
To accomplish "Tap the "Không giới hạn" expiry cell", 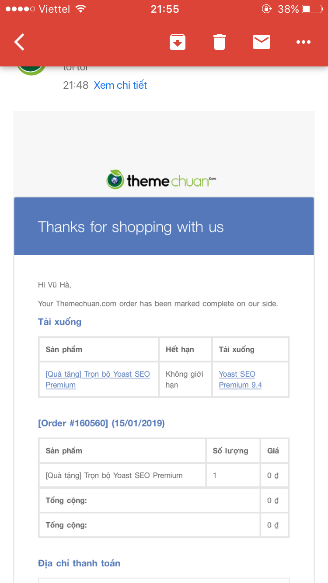I will pyautogui.click(x=185, y=379).
